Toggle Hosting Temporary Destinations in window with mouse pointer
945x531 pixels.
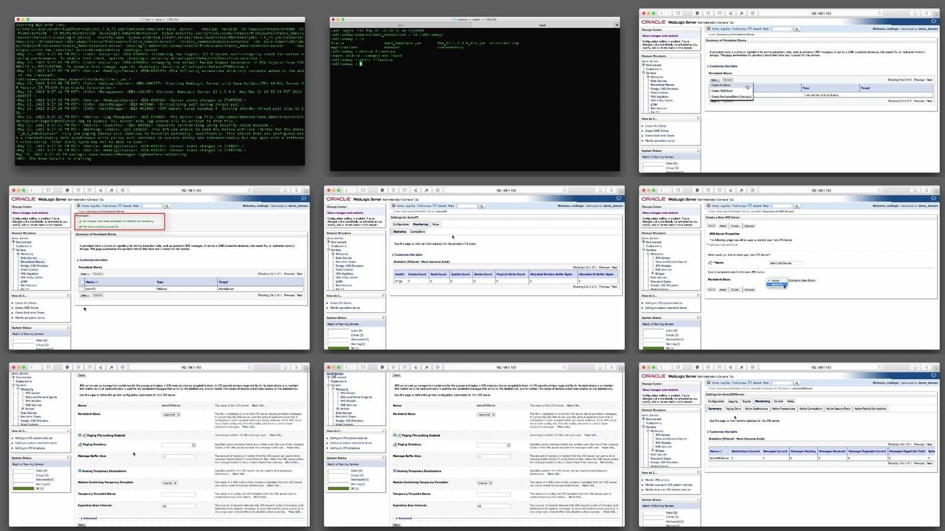(80, 471)
